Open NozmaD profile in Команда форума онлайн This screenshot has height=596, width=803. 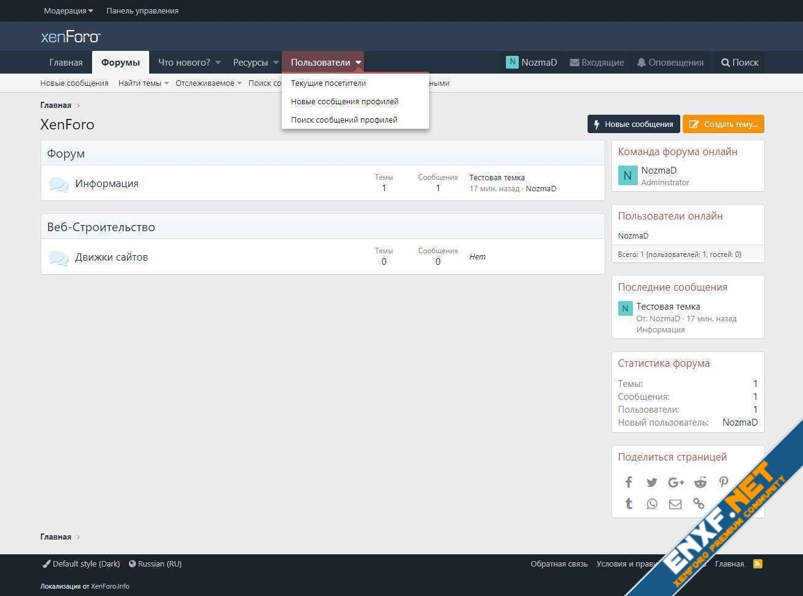pyautogui.click(x=659, y=170)
